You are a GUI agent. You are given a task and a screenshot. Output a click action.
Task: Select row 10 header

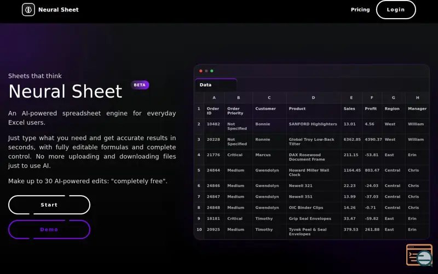199,232
